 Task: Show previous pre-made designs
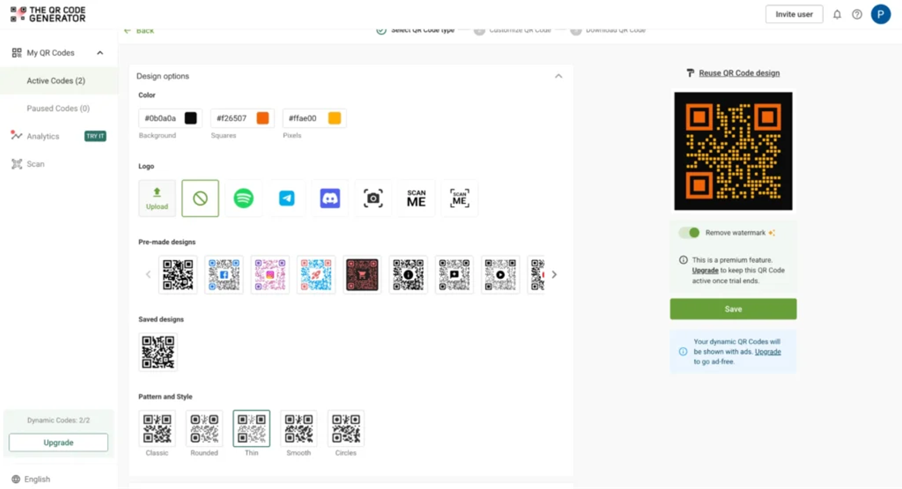click(148, 274)
